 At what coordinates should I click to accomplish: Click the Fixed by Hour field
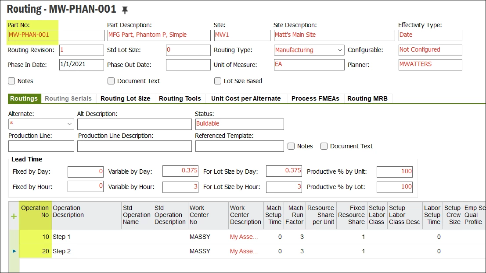coord(86,186)
